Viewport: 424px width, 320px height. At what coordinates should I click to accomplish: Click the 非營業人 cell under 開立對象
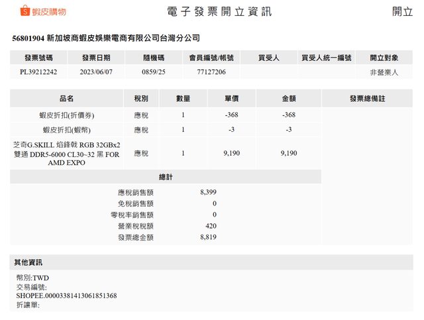pos(384,72)
